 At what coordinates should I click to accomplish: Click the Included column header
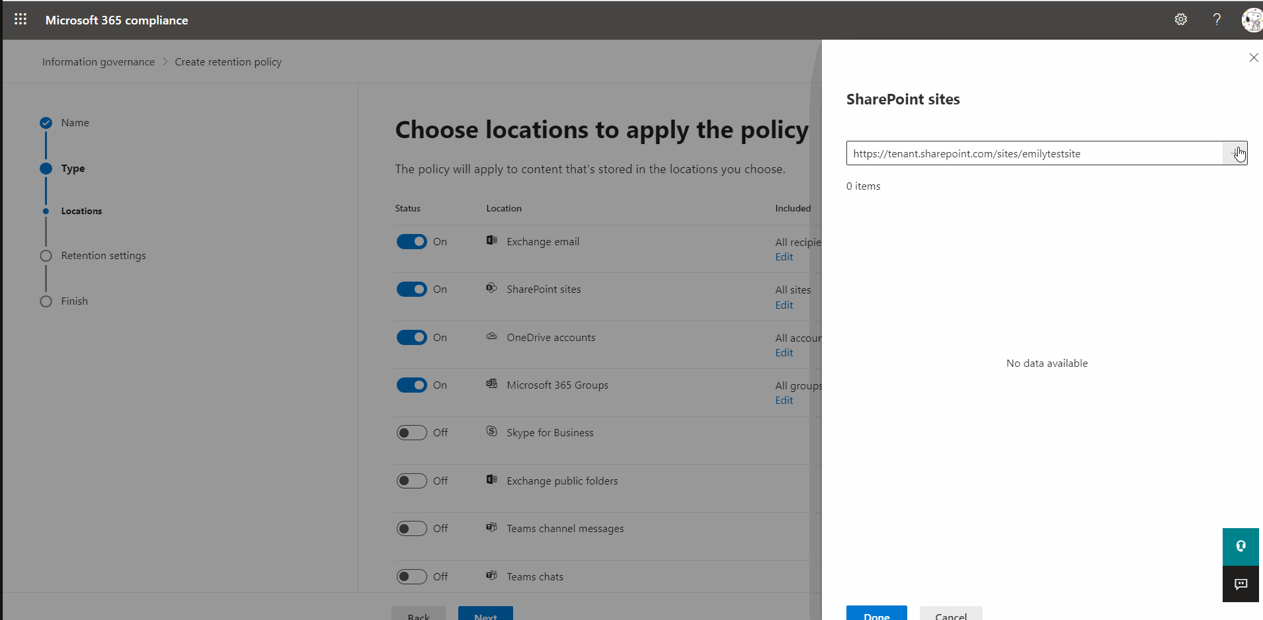coord(793,208)
